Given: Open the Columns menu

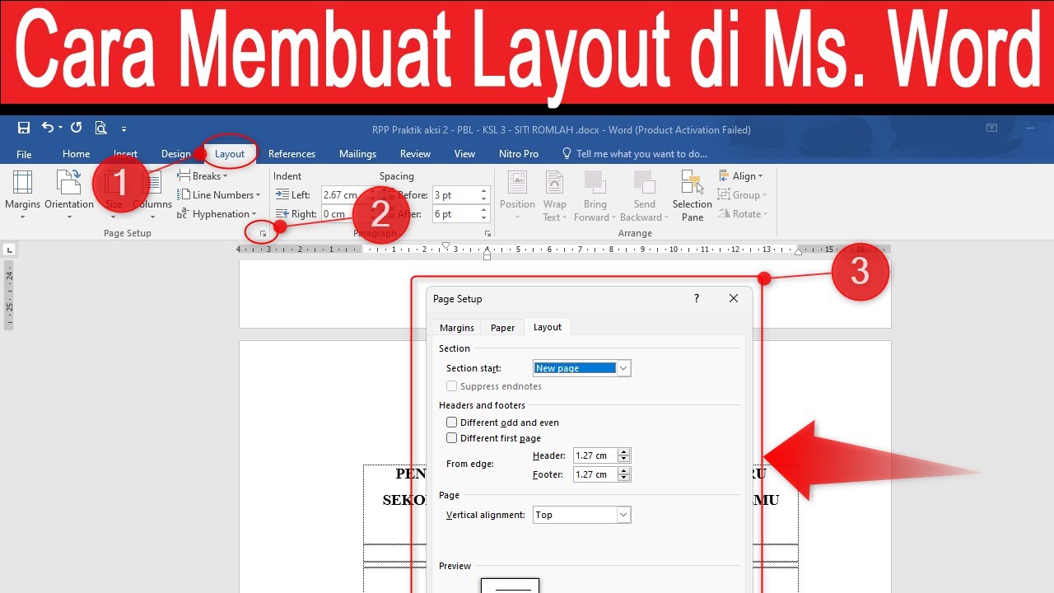Looking at the screenshot, I should (x=152, y=196).
